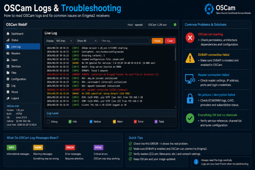Click the purple FATAL badge
This screenshot has height=170, width=255.
(98, 148)
